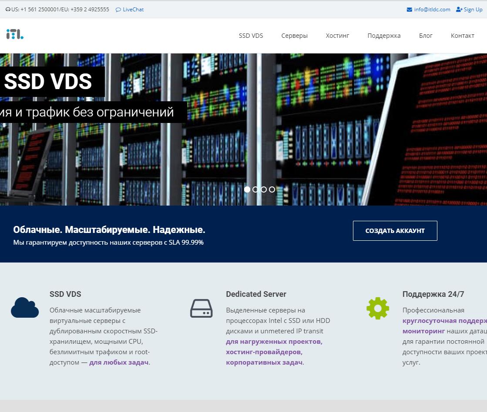
Task: Click the server drive icon for Dedicated Server
Action: pyautogui.click(x=201, y=308)
